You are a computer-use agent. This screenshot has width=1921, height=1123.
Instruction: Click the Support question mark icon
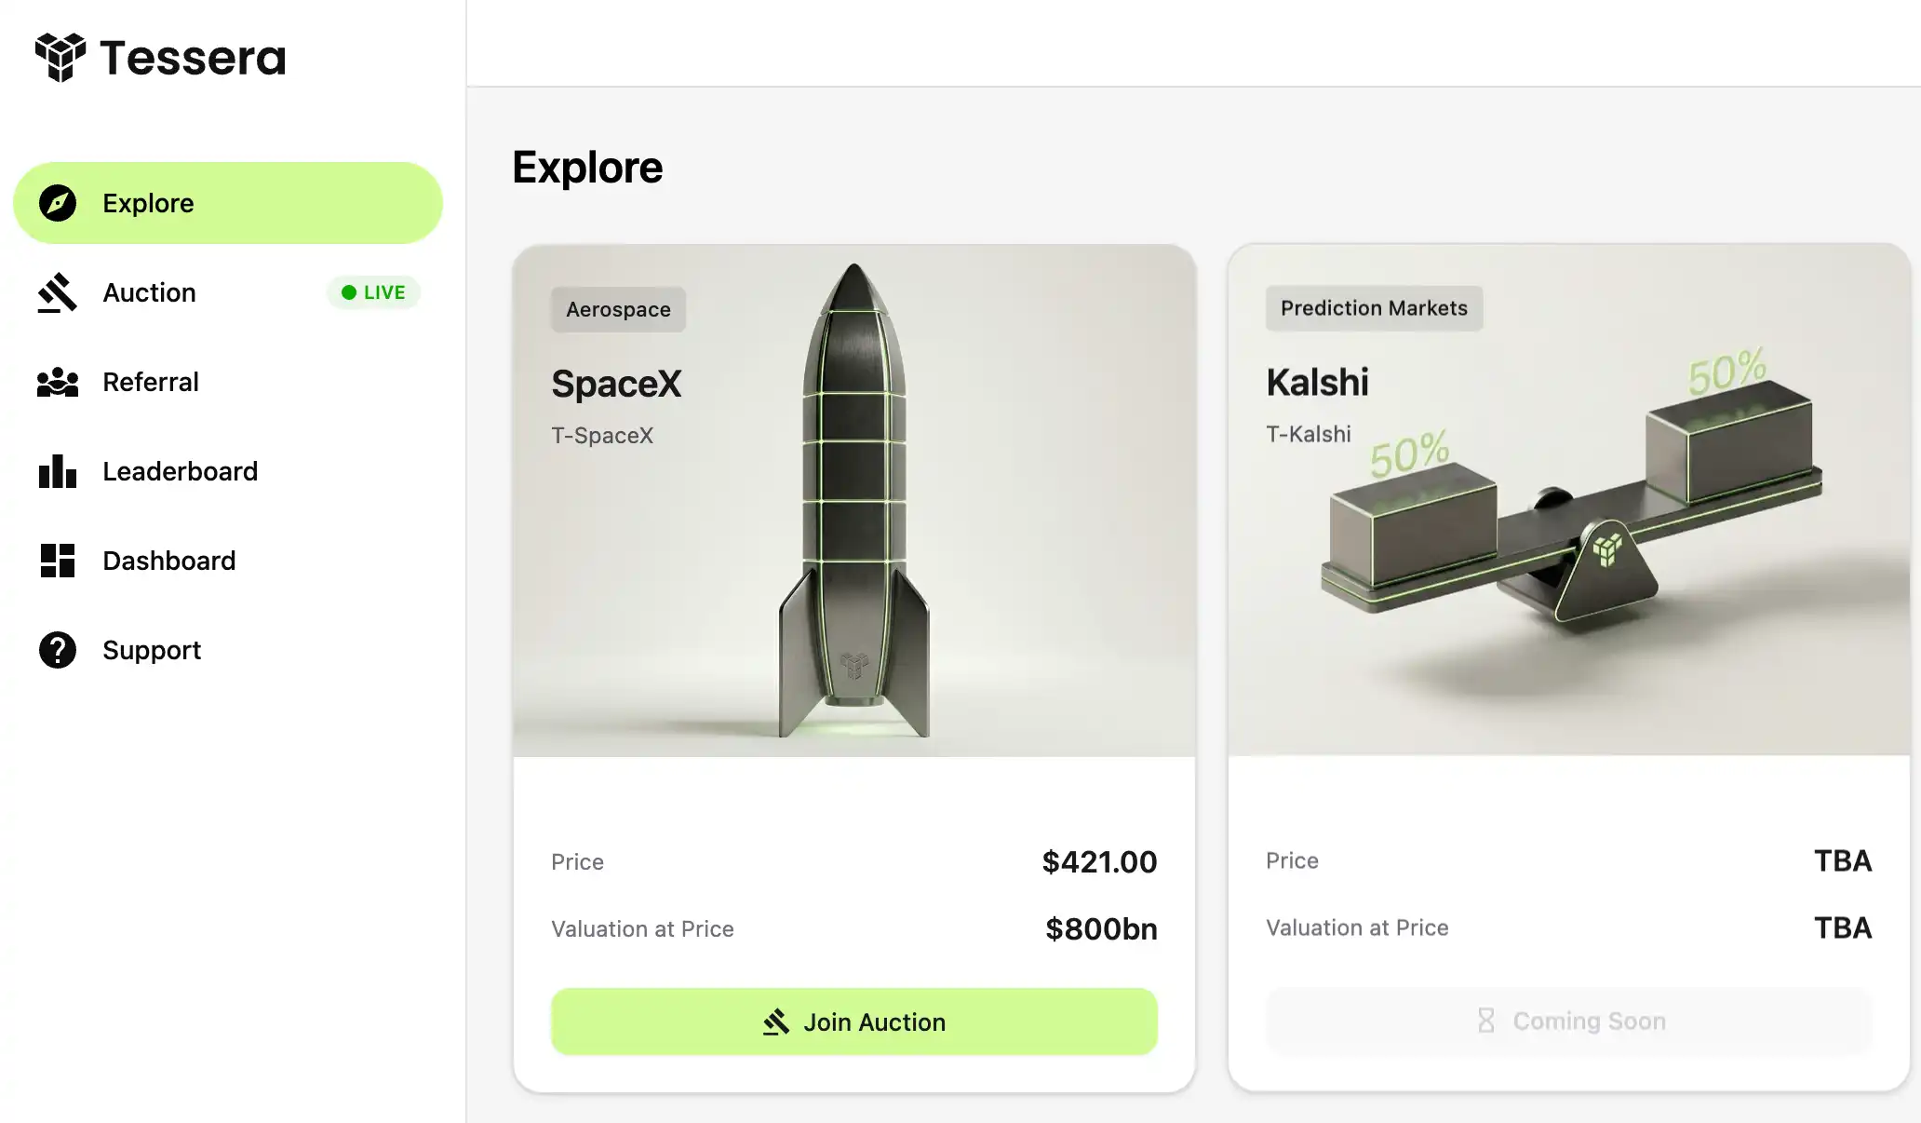pyautogui.click(x=57, y=650)
